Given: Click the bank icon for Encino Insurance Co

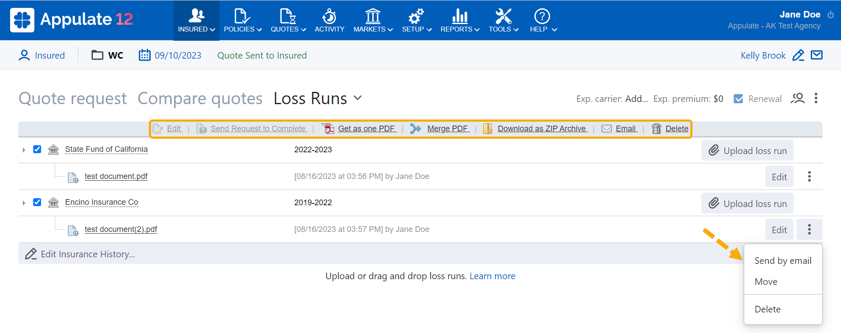Looking at the screenshot, I should point(53,202).
